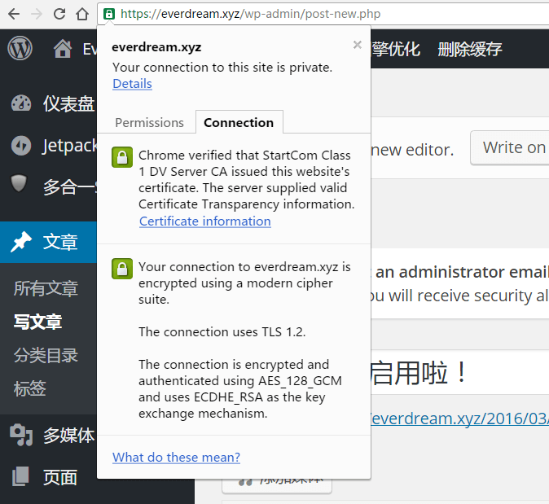
Task: Click the 擎优化 admin bar item
Action: coord(396,49)
